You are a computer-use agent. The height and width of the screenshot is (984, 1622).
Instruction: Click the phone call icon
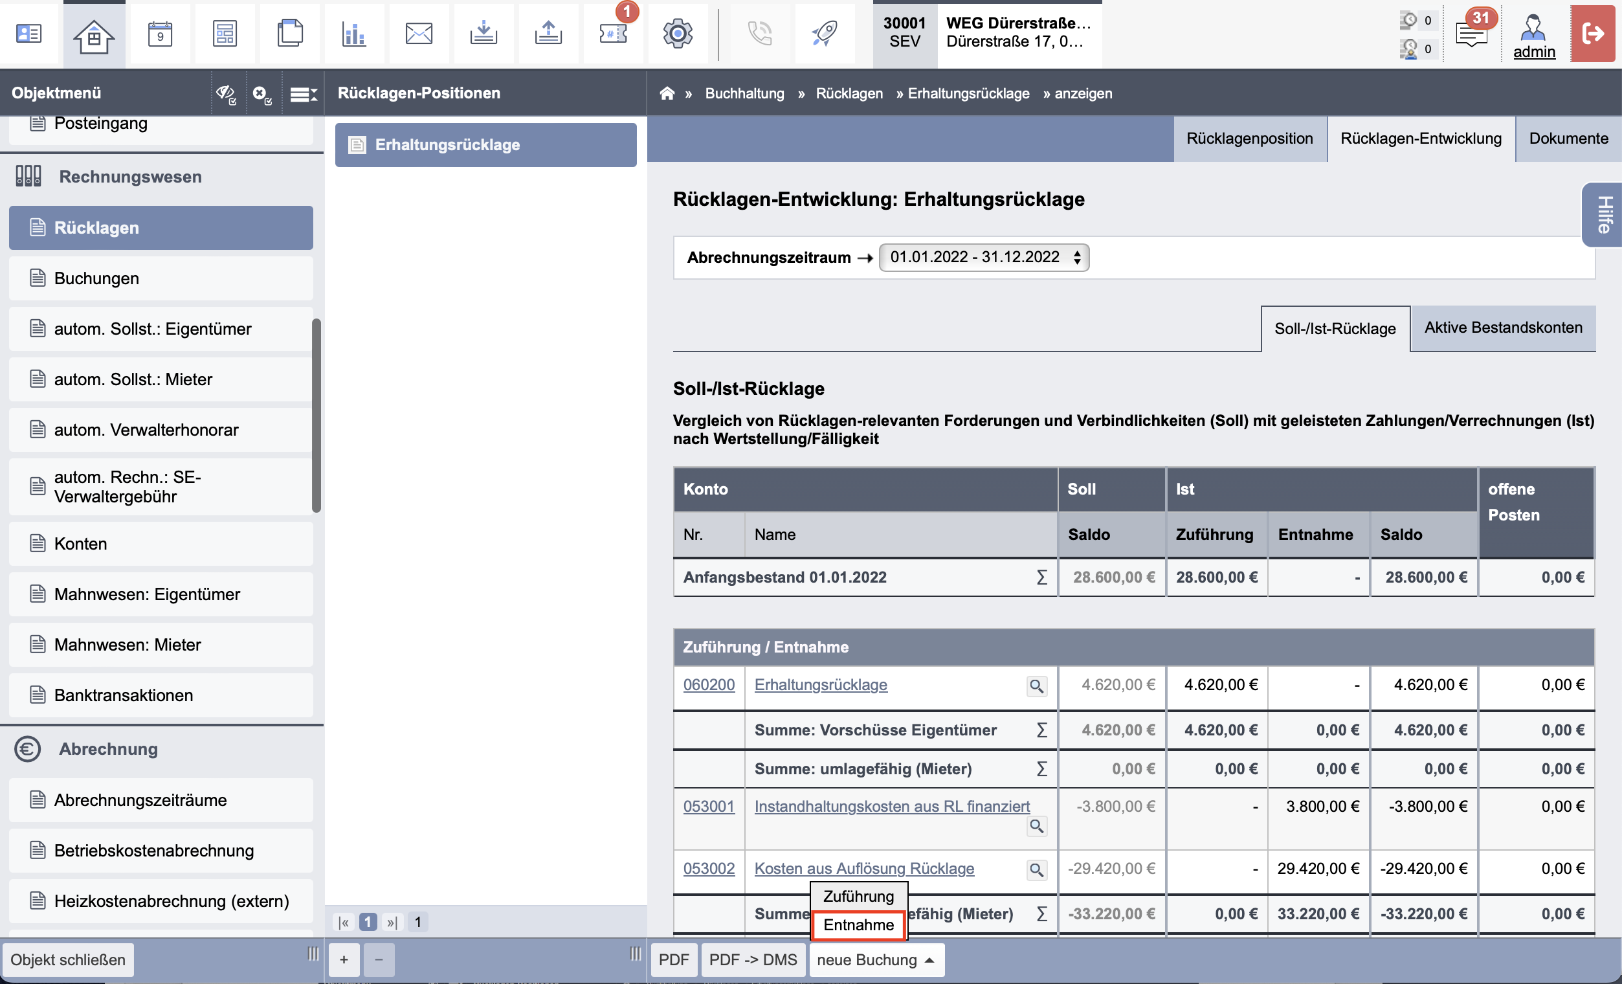760,34
